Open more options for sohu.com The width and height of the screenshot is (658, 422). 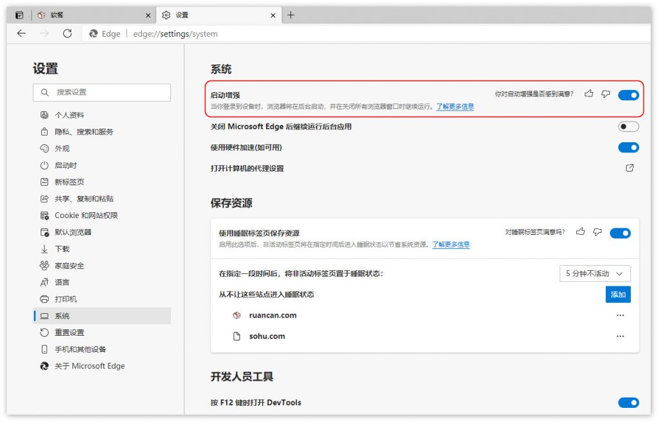click(620, 336)
